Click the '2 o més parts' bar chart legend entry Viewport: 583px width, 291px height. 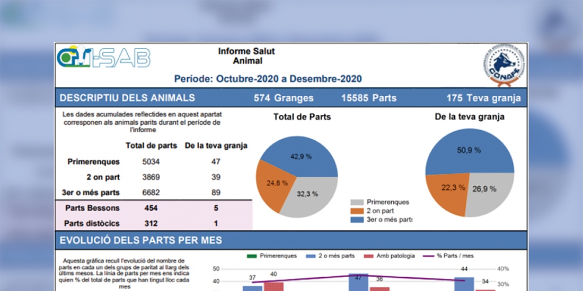(x=330, y=256)
